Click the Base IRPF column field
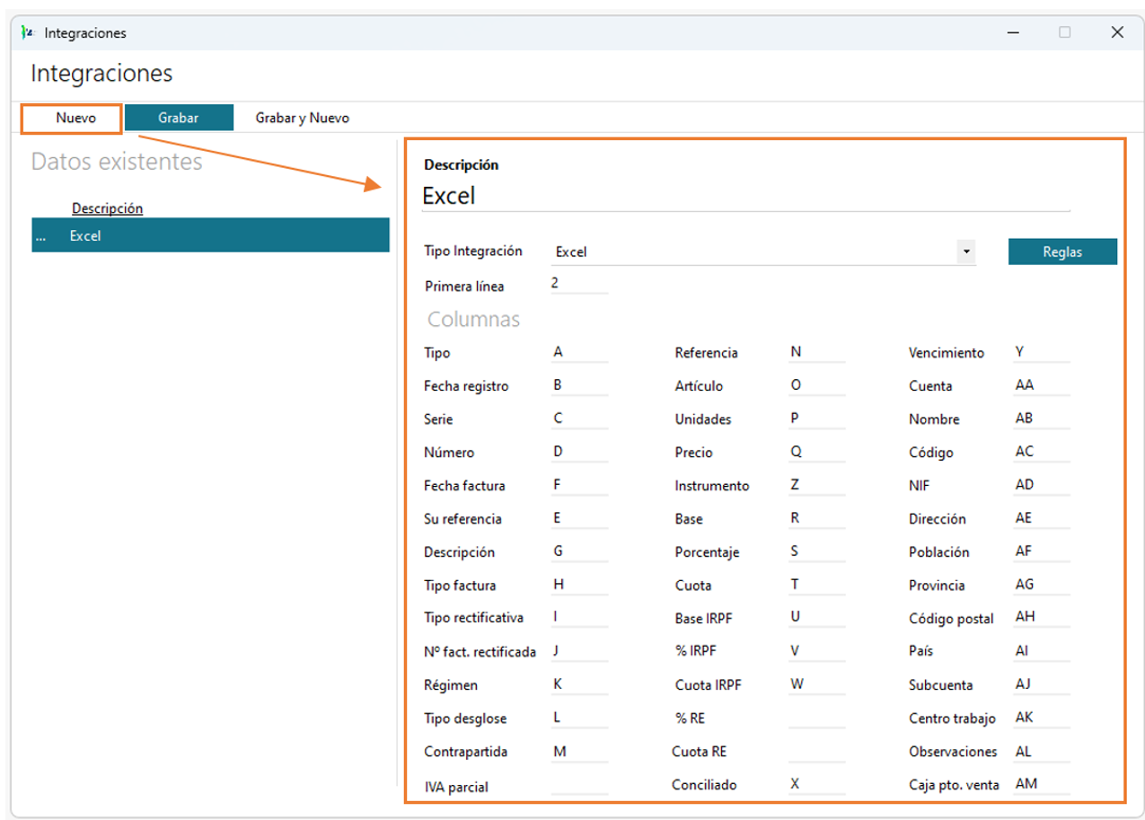This screenshot has width=1145, height=820. point(816,618)
